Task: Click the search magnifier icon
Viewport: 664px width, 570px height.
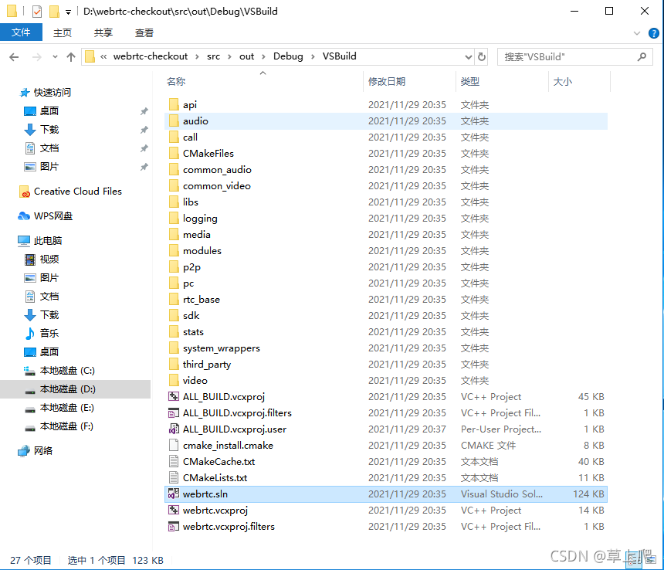Action: coord(642,56)
